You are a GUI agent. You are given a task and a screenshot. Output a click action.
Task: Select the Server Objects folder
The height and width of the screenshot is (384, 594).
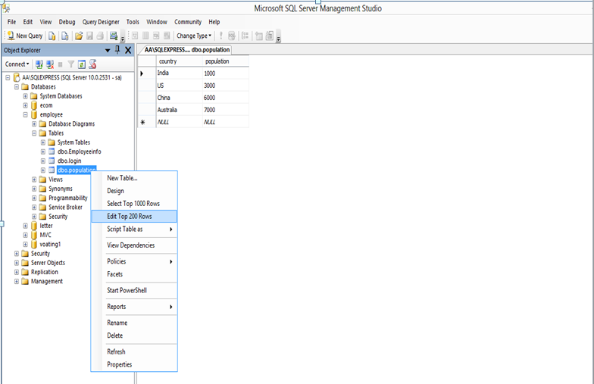[48, 263]
